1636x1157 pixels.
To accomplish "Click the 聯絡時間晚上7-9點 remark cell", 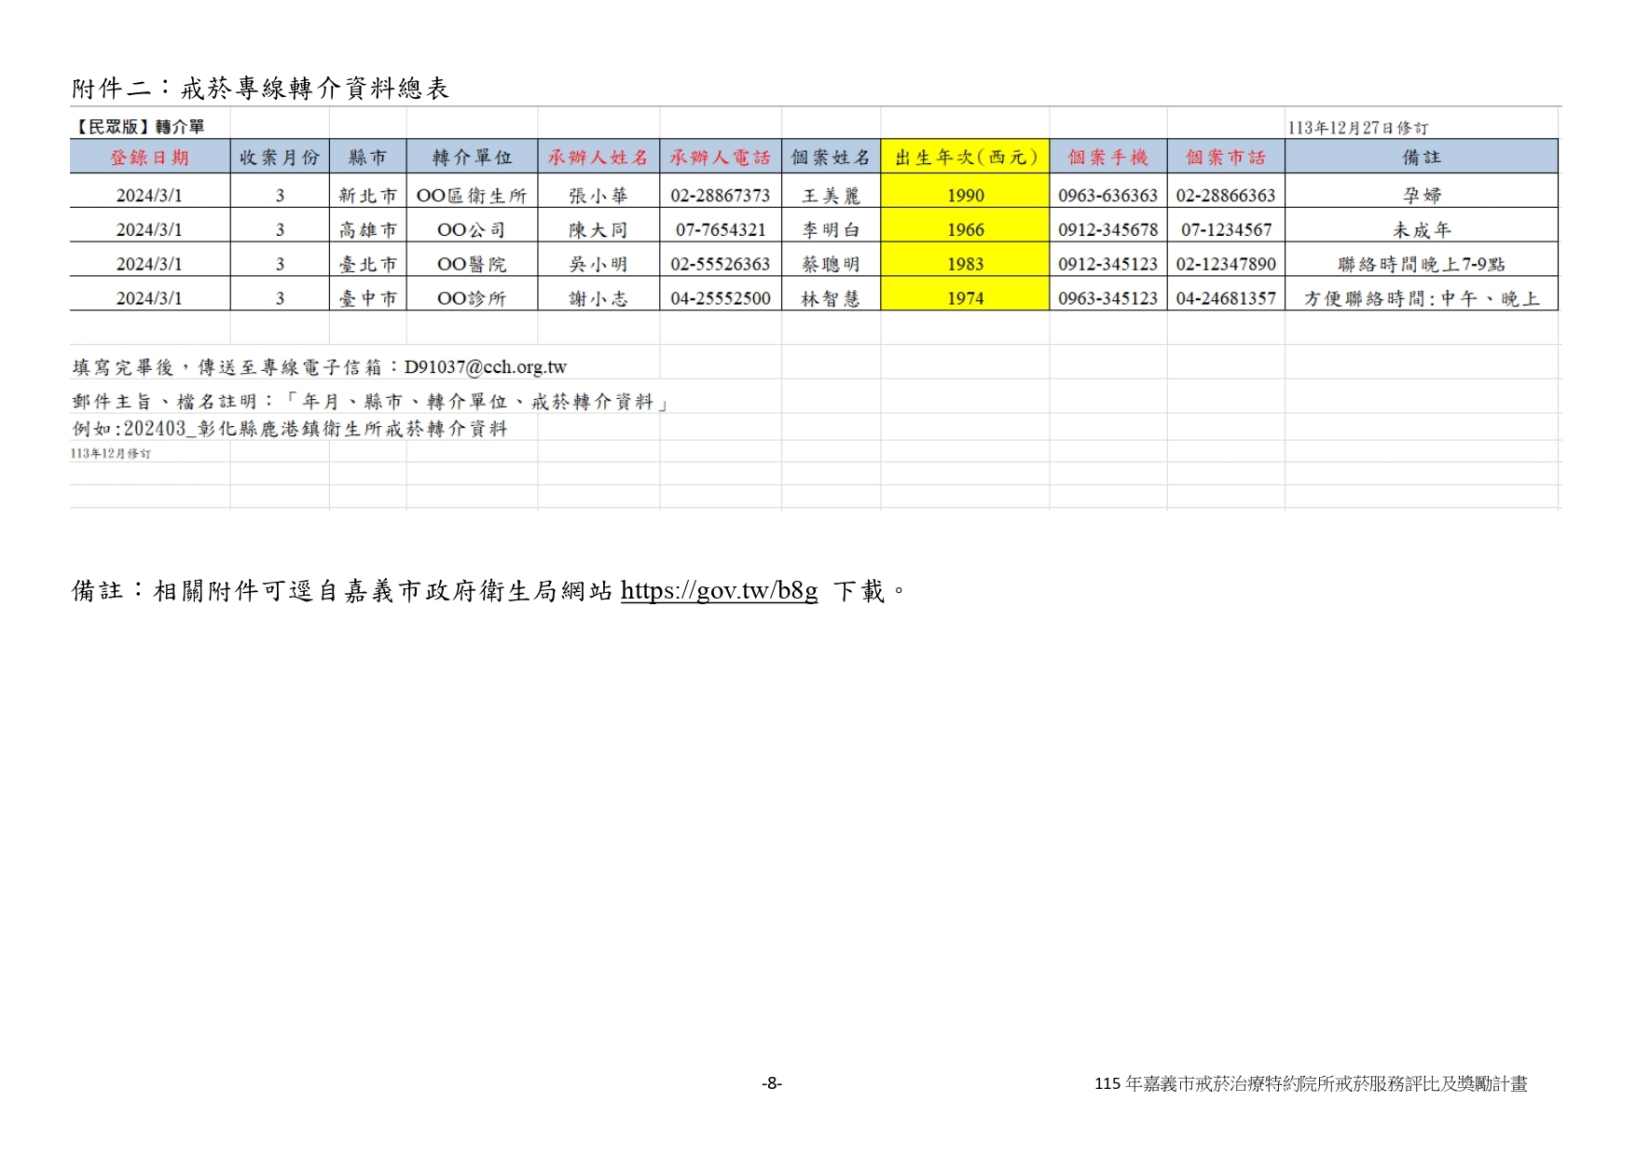I will coord(1421,265).
